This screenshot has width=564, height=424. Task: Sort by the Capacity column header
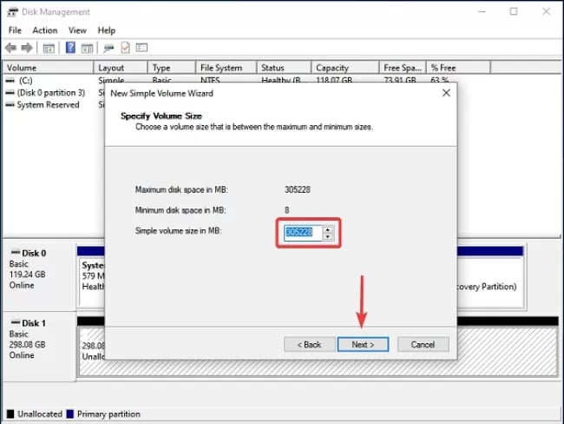345,68
